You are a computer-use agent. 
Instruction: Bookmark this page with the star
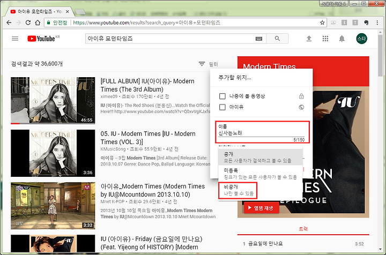pos(322,22)
